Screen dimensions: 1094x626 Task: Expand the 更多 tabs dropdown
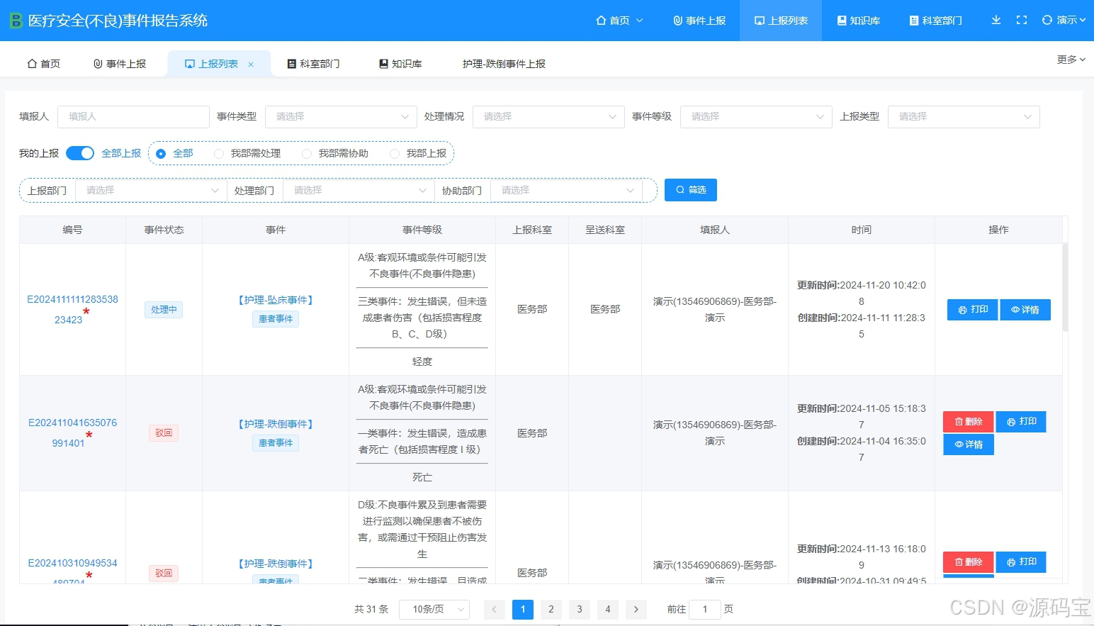point(1071,60)
